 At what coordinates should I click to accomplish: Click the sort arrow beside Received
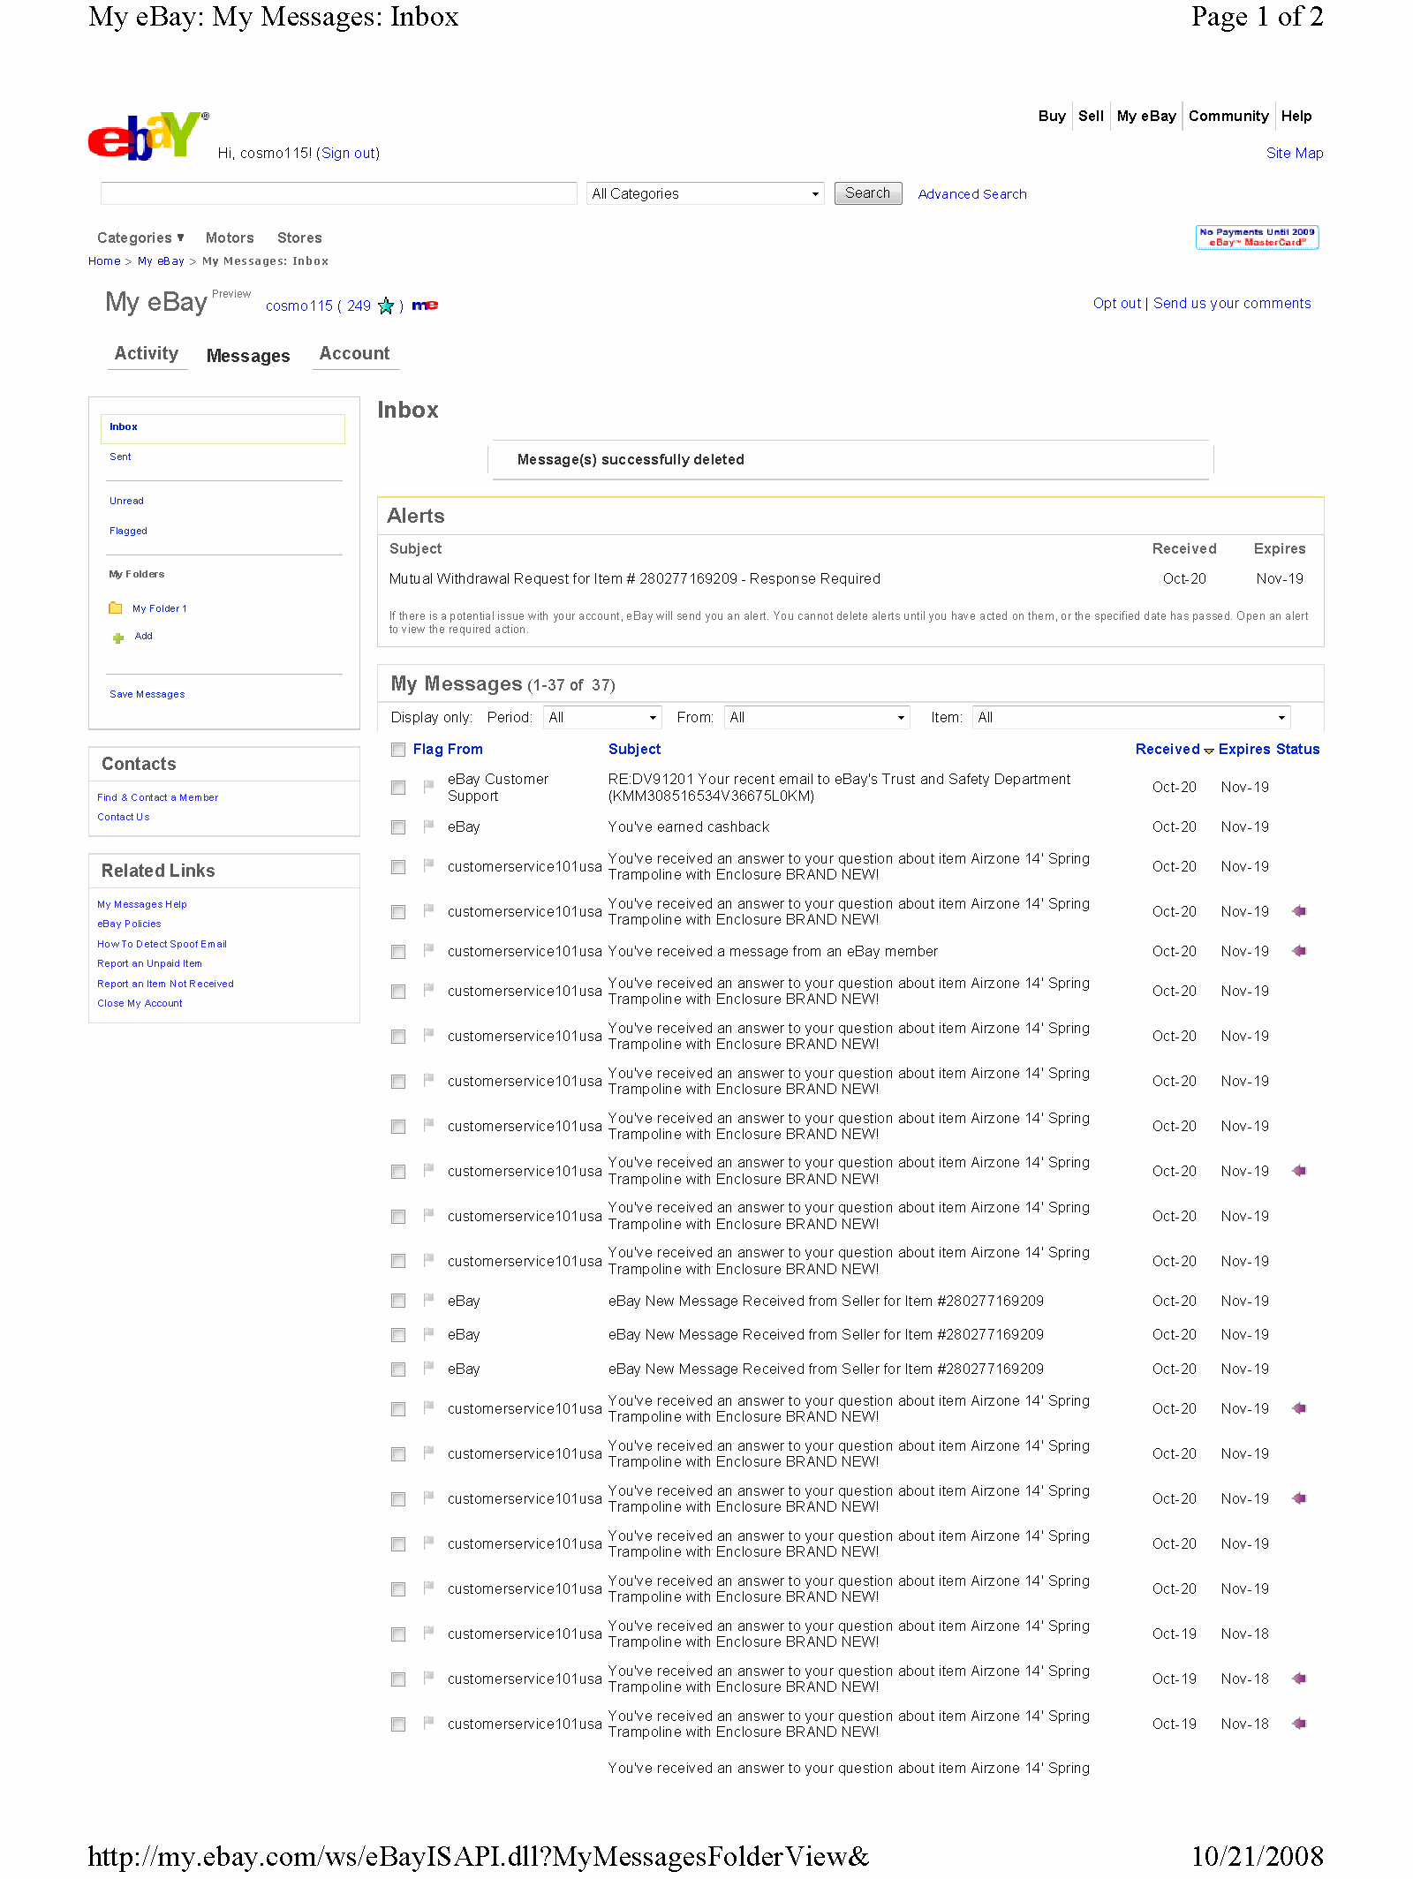coord(1209,751)
